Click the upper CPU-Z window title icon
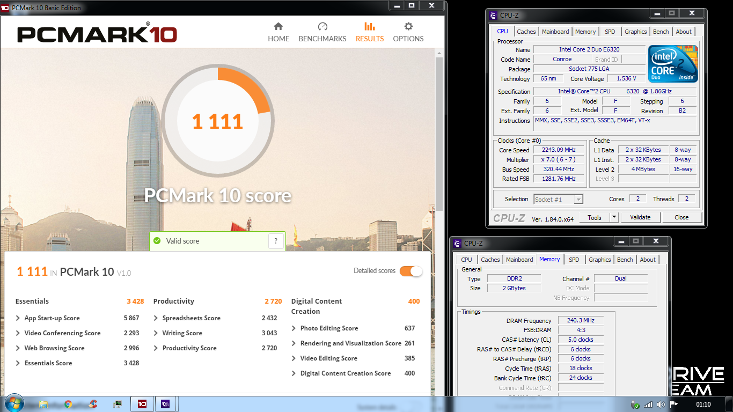The width and height of the screenshot is (733, 412). (x=494, y=16)
